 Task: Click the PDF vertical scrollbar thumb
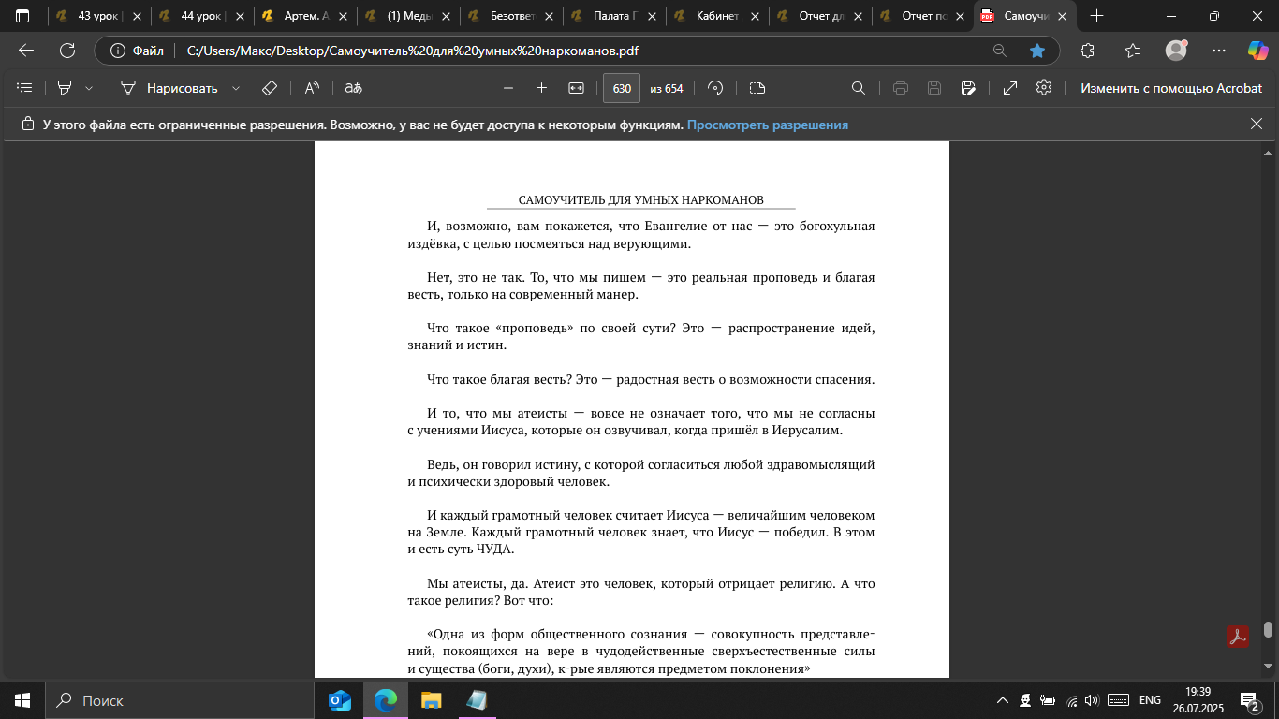point(1268,629)
